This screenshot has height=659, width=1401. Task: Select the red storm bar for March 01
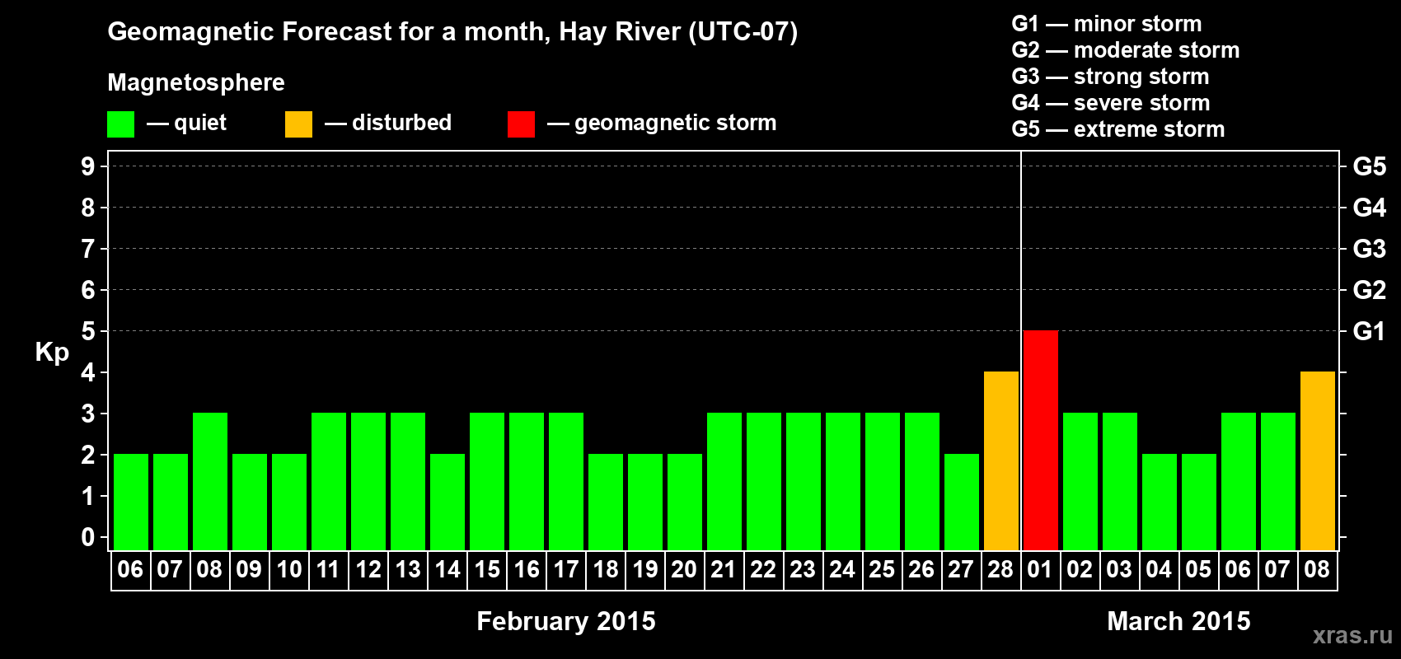[1040, 440]
